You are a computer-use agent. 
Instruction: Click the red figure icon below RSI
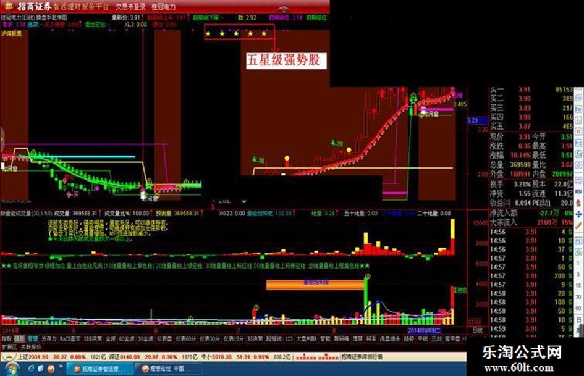tap(578, 202)
